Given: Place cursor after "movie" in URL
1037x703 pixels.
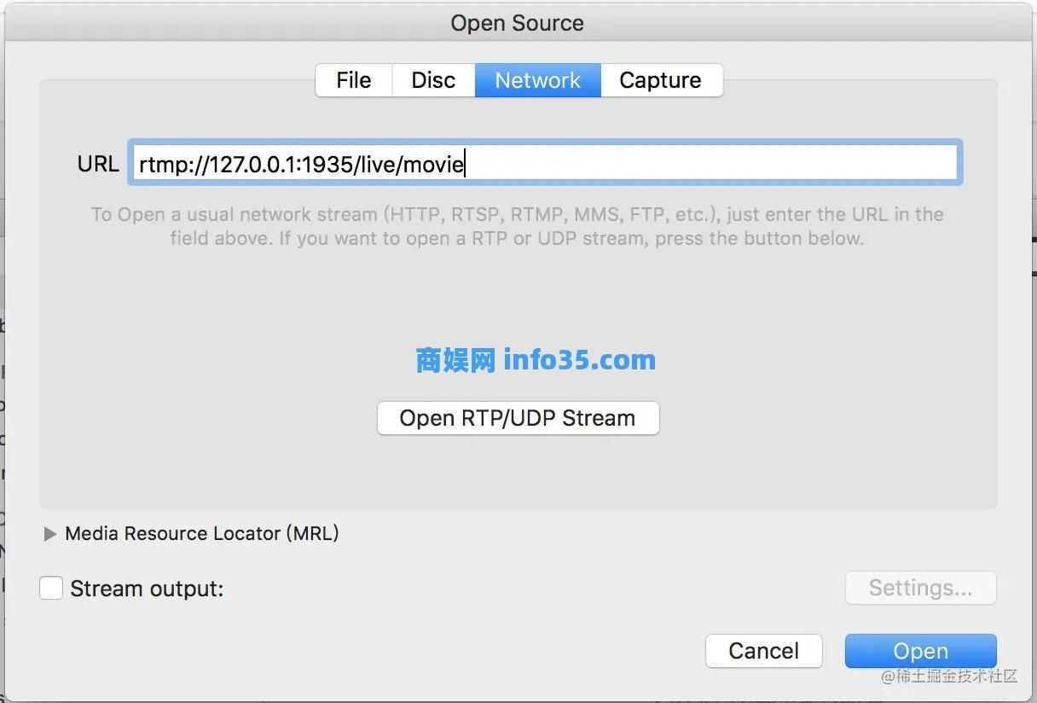Looking at the screenshot, I should tap(466, 164).
